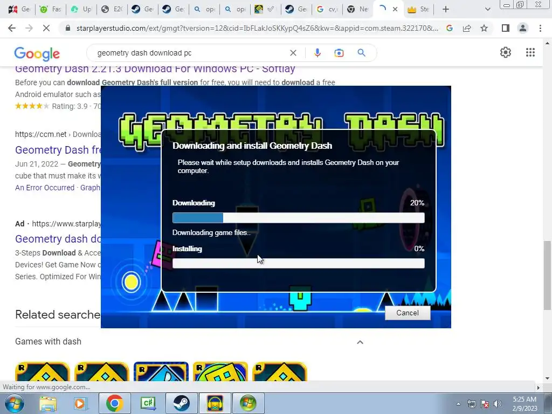Open the 'Geometry dash do' ad result
This screenshot has width=552, height=414.
58,239
